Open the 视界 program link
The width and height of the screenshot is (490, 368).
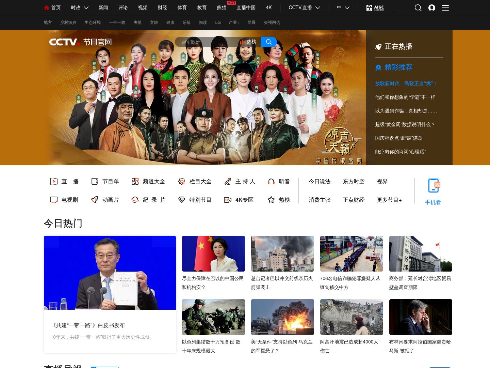point(382,182)
